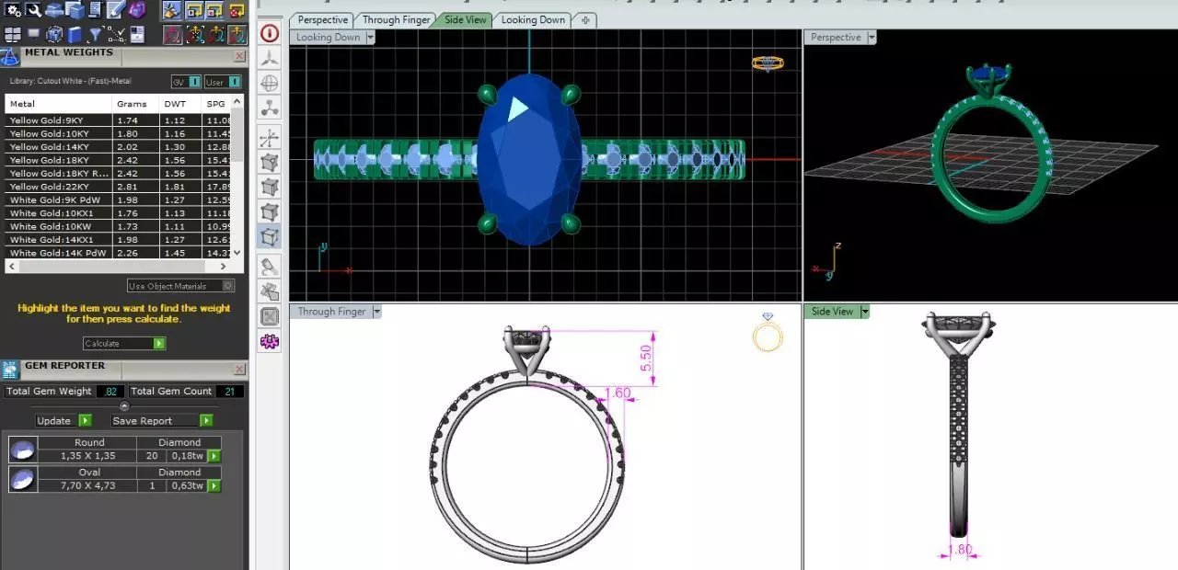The width and height of the screenshot is (1178, 570).
Task: Open the document list icon in top toolbar
Action: point(96,10)
